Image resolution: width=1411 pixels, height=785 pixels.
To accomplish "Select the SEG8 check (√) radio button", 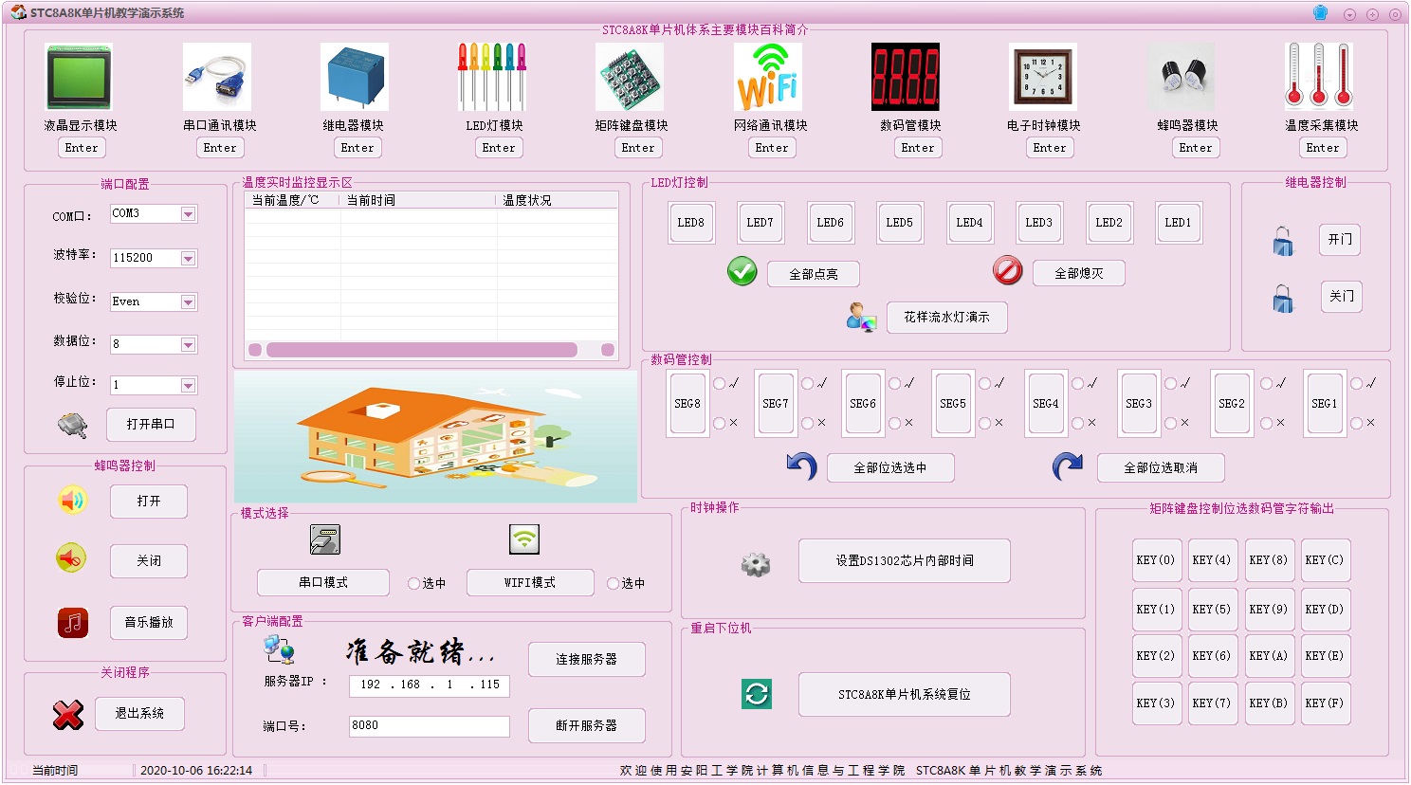I will [720, 384].
